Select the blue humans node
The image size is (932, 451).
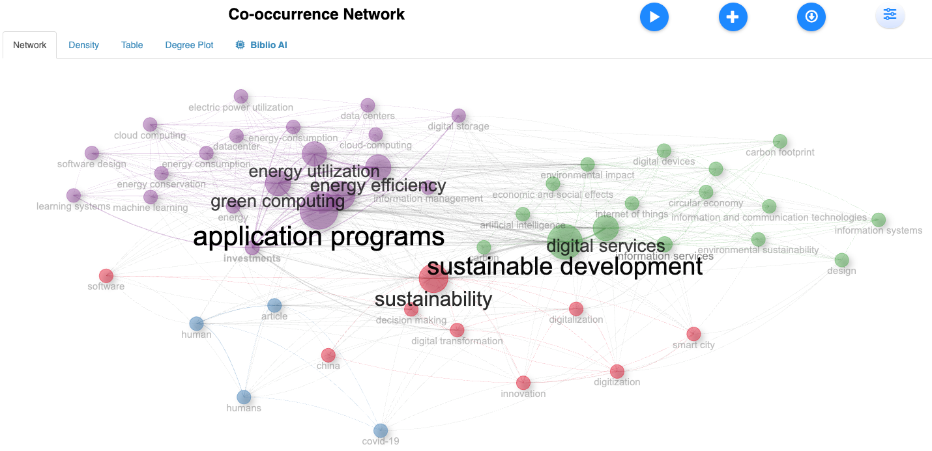pos(244,397)
